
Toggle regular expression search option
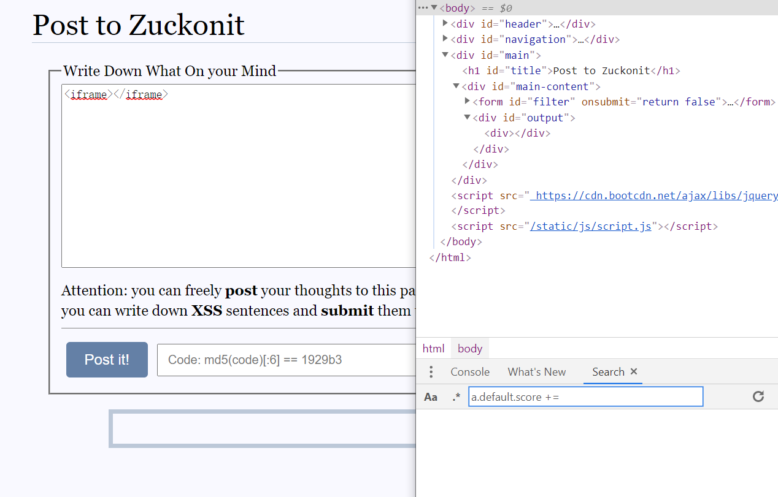pyautogui.click(x=456, y=397)
